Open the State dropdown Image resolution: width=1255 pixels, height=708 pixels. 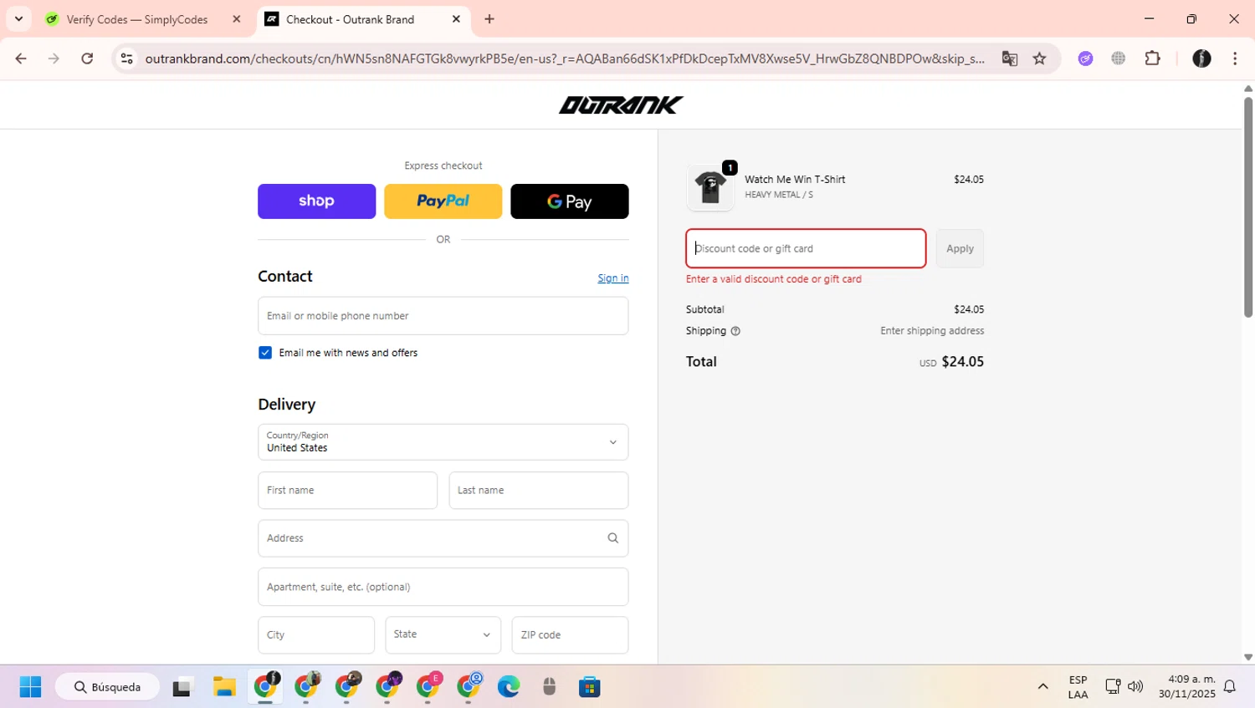pos(443,635)
